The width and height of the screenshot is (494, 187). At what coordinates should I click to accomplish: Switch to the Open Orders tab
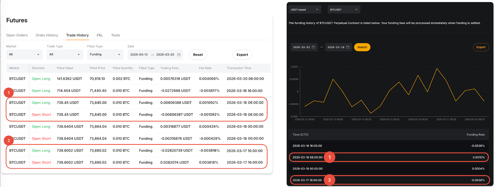coord(17,35)
